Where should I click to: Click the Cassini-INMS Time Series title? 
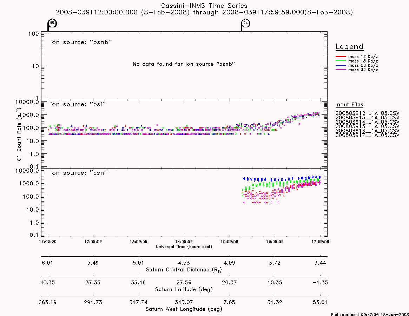(204, 6)
